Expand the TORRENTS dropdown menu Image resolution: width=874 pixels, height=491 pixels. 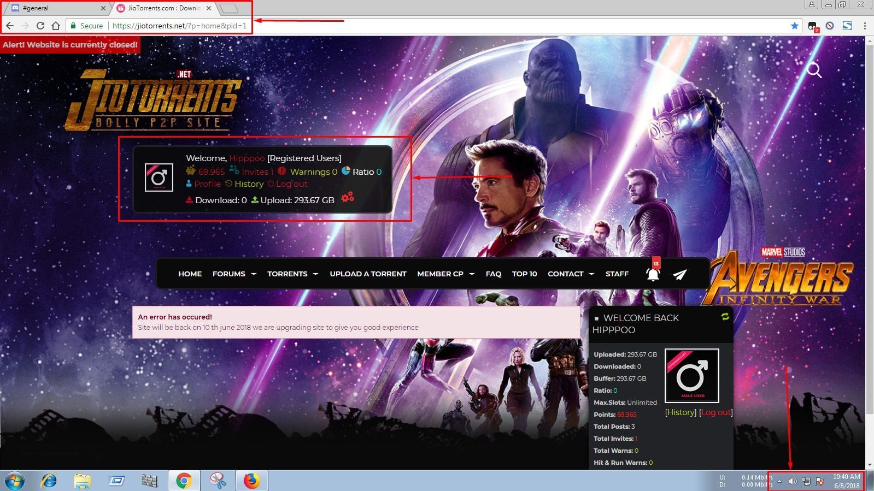pos(292,274)
